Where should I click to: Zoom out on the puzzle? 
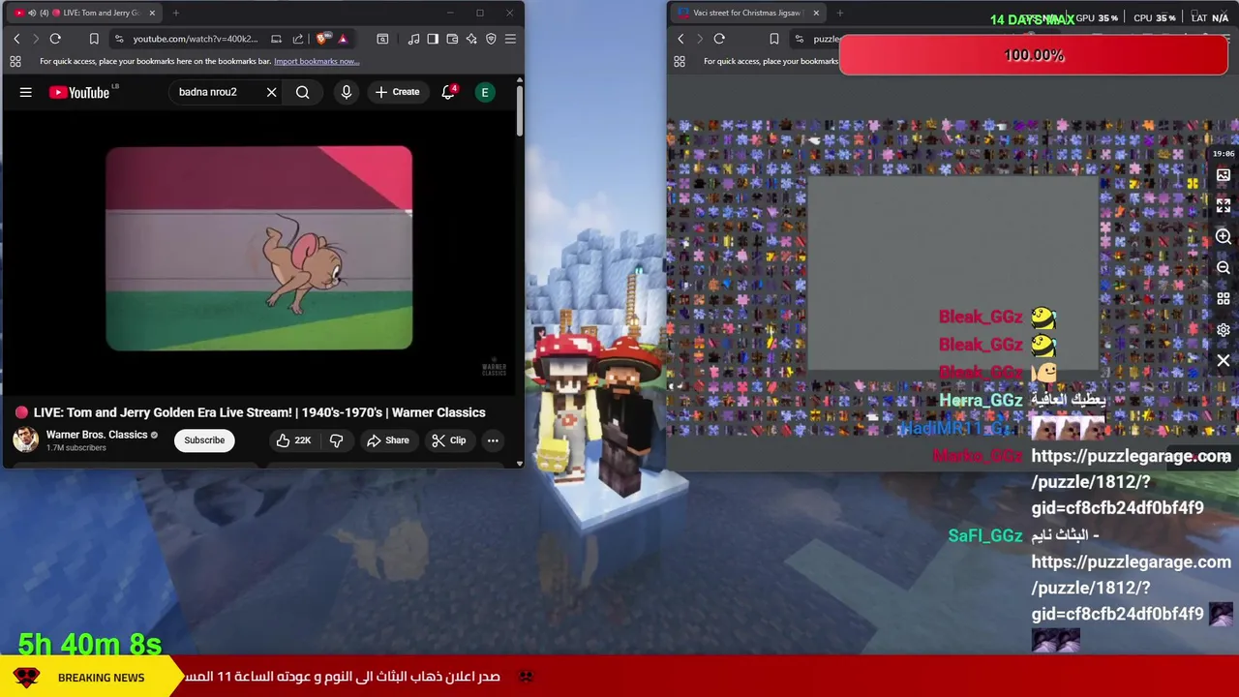1224,267
